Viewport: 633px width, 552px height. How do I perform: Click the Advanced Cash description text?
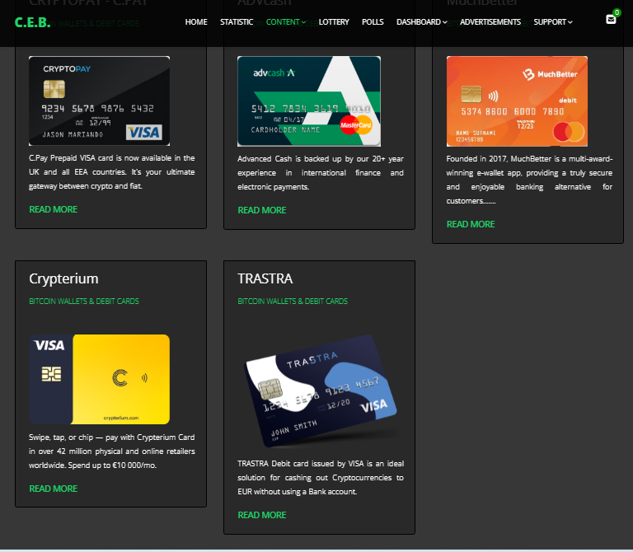(321, 173)
